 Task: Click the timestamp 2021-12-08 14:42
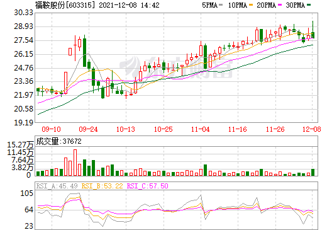[129, 5]
